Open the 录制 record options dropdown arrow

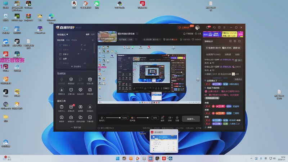click(172, 118)
